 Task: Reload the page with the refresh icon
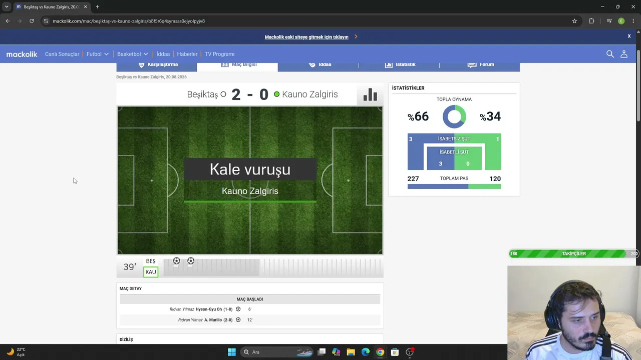(32, 21)
